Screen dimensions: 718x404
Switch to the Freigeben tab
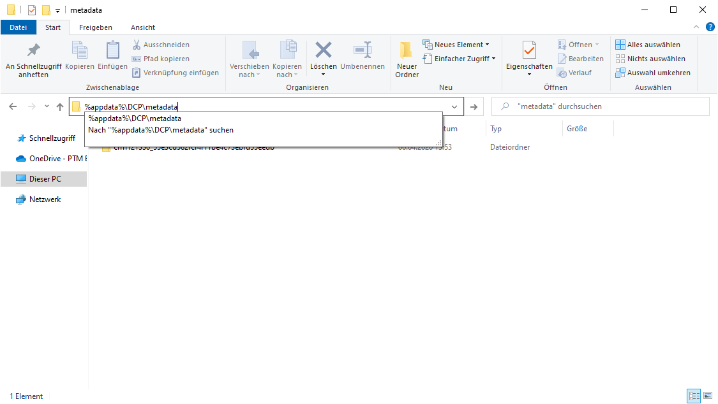(95, 27)
